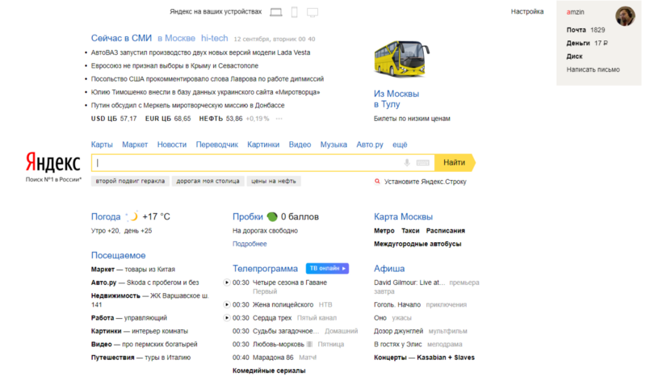Open the Погода weather heading
Screen dimensions: 646x377
pyautogui.click(x=106, y=216)
